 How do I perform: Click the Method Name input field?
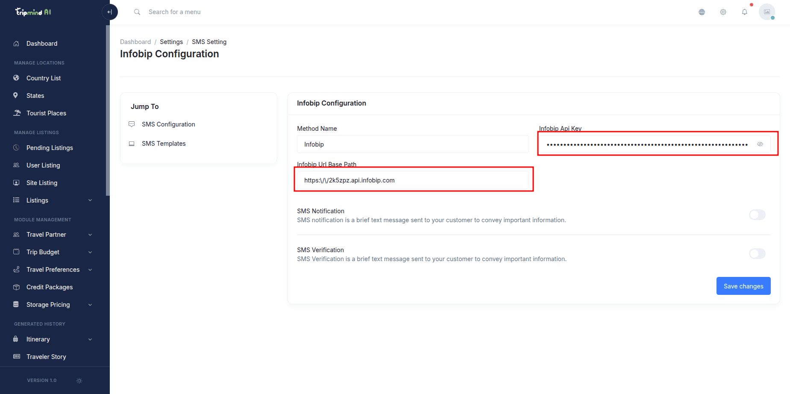pos(413,144)
